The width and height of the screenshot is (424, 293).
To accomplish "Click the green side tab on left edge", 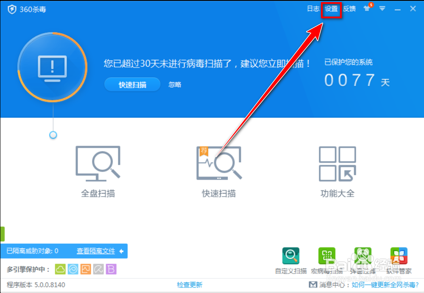I will pyautogui.click(x=3, y=234).
